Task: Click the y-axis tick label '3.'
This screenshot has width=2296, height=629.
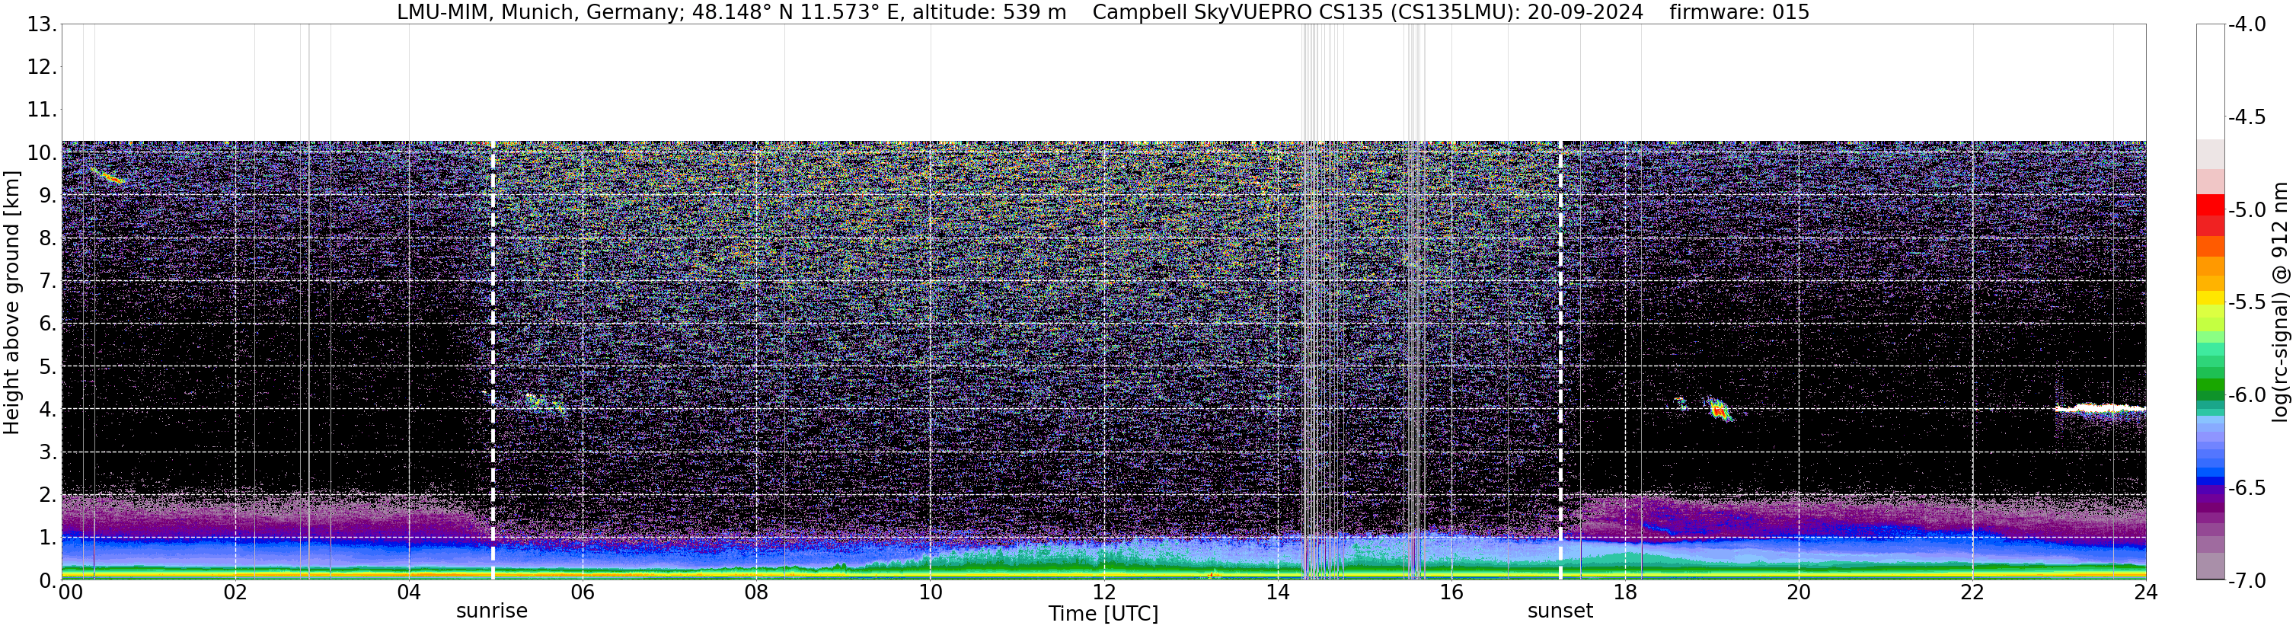Action: [x=47, y=452]
